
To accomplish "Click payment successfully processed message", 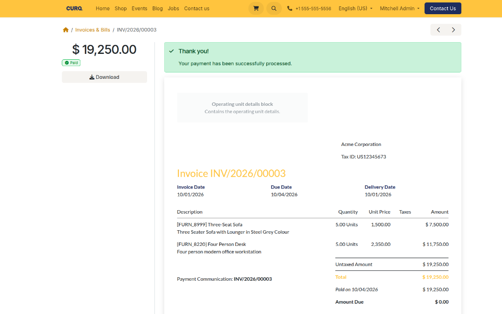I will [x=235, y=64].
